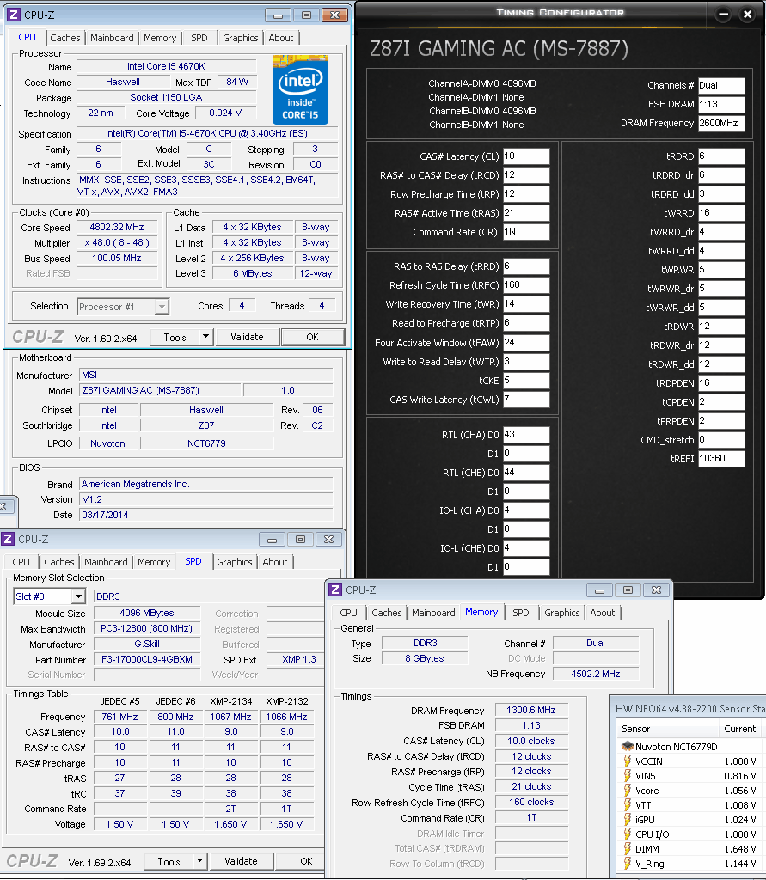The image size is (766, 880).
Task: Click Tools button in top CPU-Z window
Action: 175,337
